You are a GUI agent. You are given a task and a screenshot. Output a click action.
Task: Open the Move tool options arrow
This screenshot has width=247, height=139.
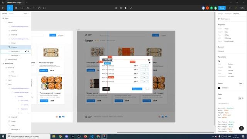[x=12, y=8]
